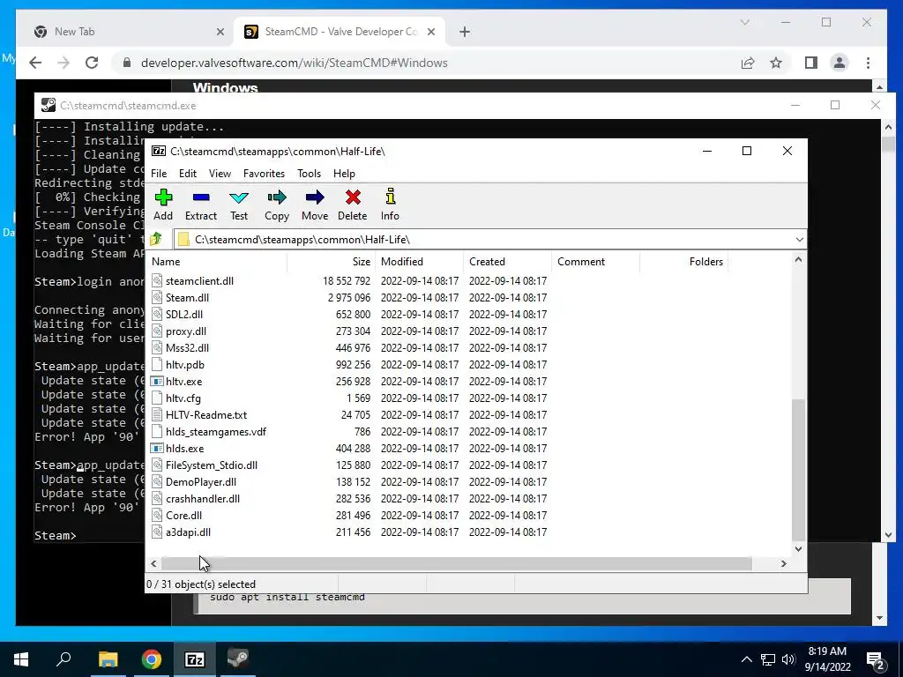
Task: Select the hltv.pdb file
Action: tap(185, 364)
